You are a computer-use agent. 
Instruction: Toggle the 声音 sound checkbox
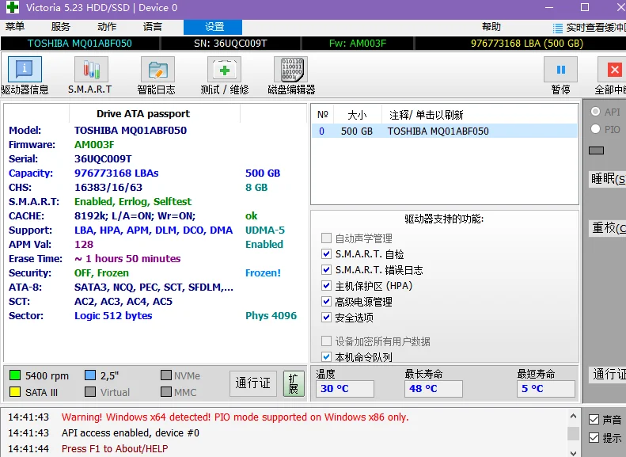tap(594, 420)
